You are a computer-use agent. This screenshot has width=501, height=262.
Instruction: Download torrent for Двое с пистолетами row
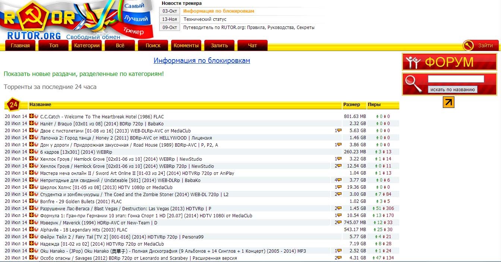[32, 131]
